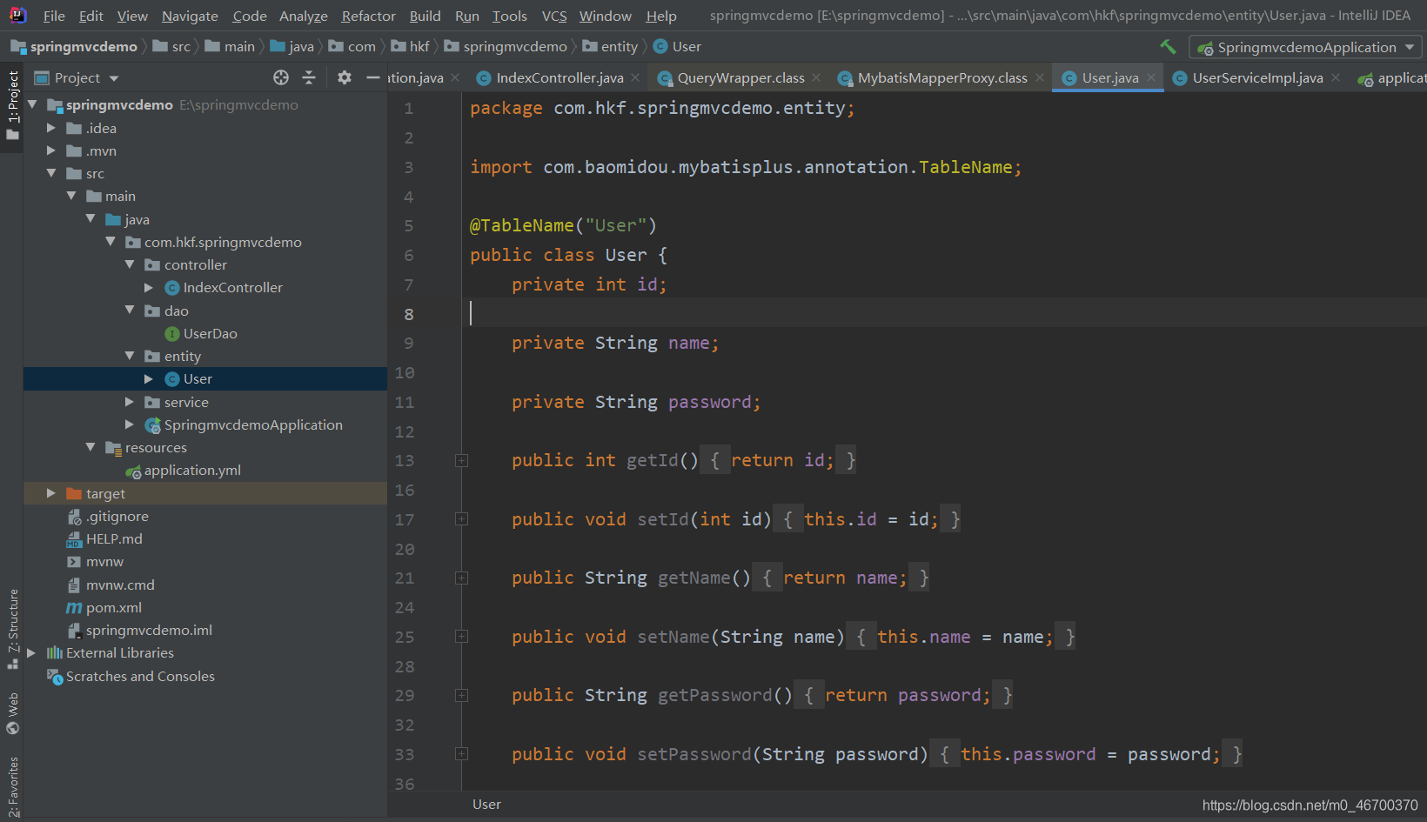Collapse the src folder

[51, 173]
